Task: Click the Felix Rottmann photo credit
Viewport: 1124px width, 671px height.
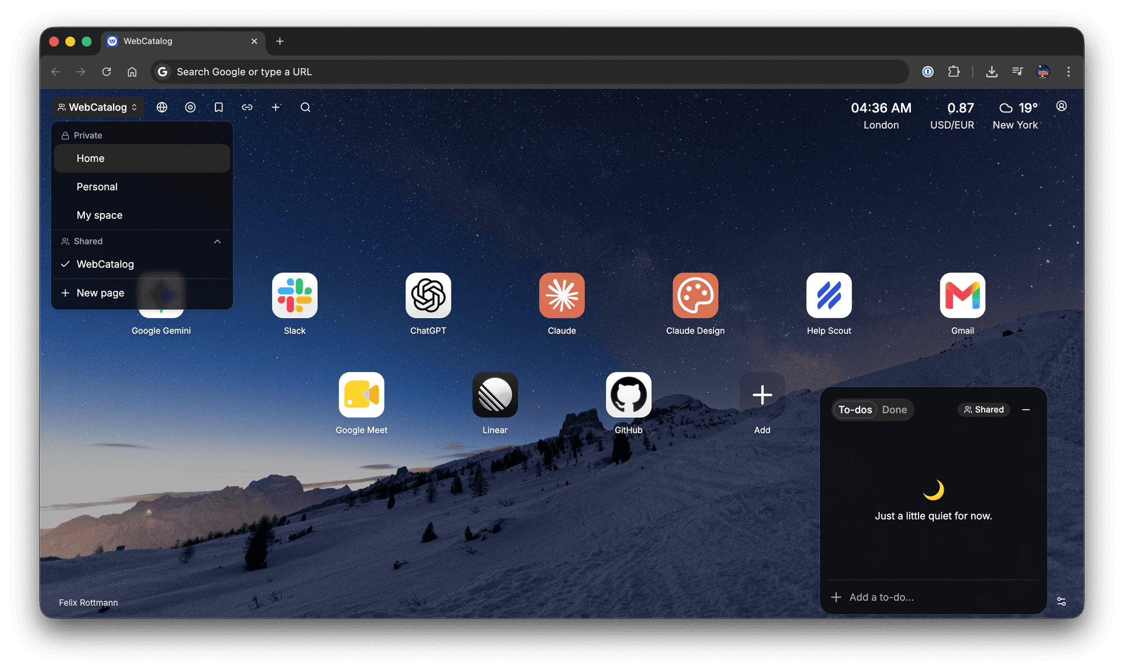Action: [88, 602]
